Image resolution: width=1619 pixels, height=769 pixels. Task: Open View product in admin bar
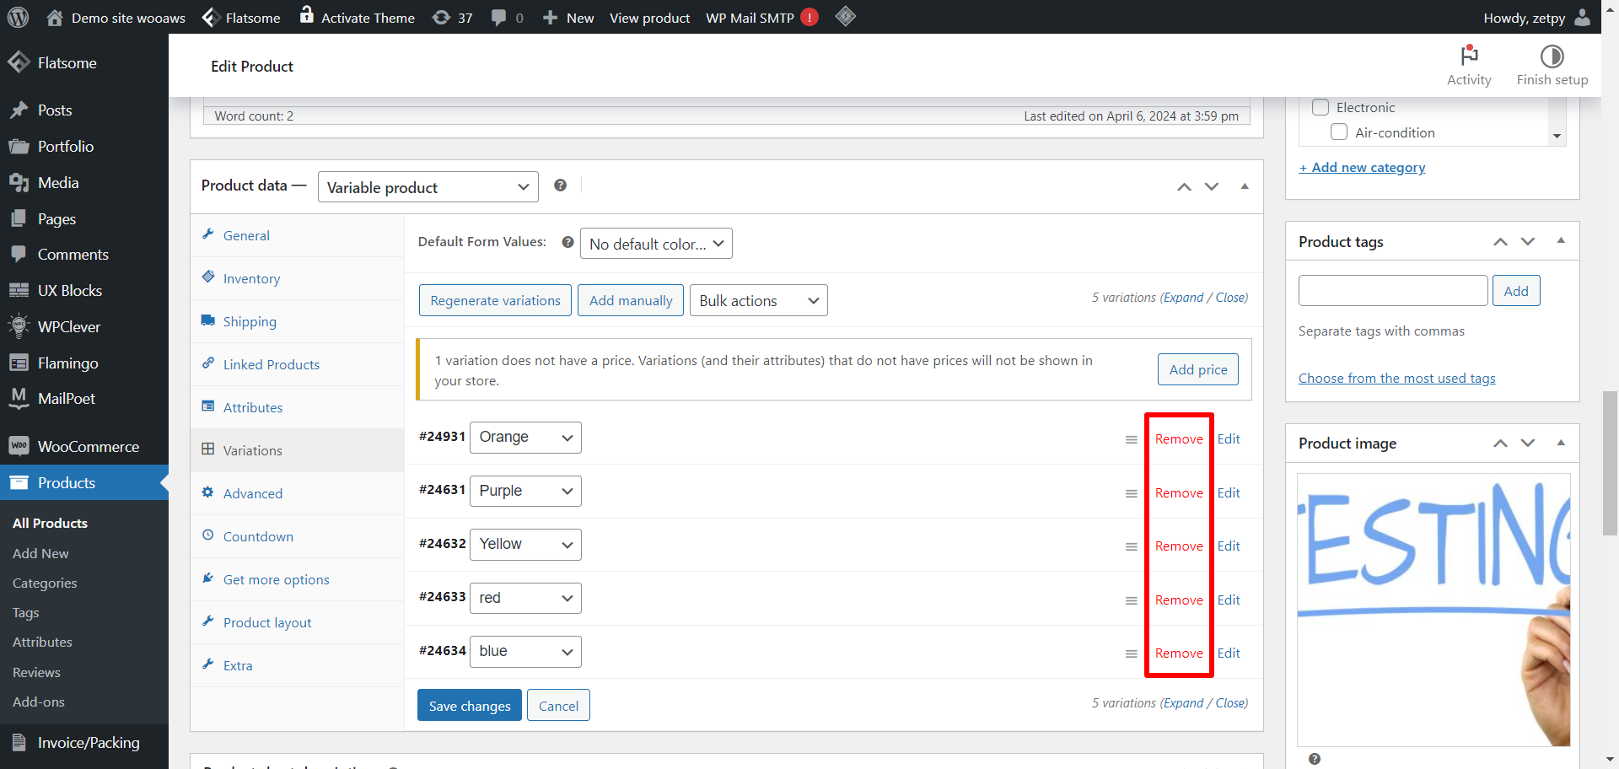click(649, 18)
